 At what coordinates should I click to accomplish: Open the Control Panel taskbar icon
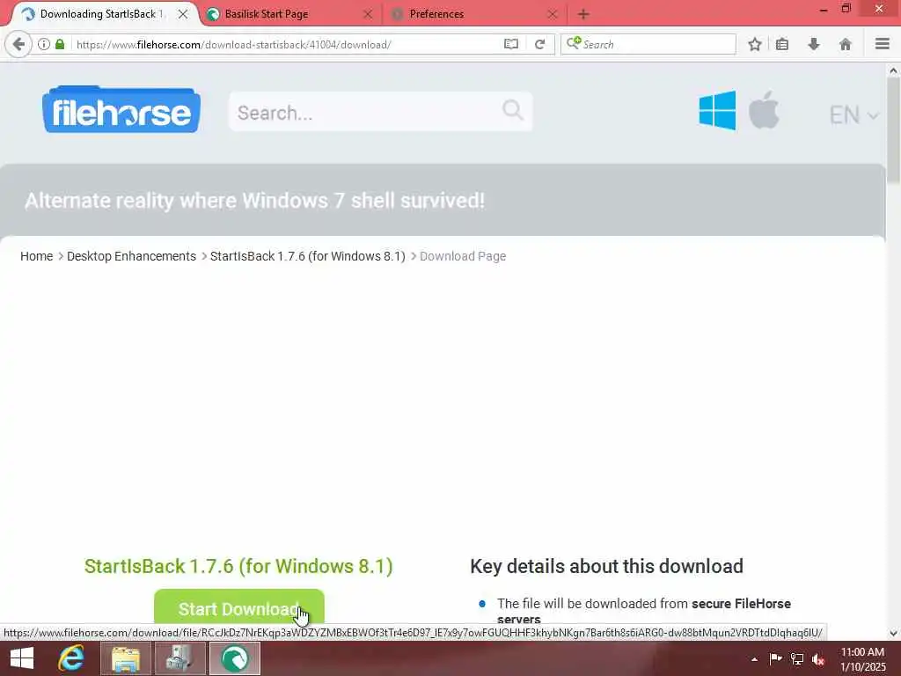tap(179, 658)
